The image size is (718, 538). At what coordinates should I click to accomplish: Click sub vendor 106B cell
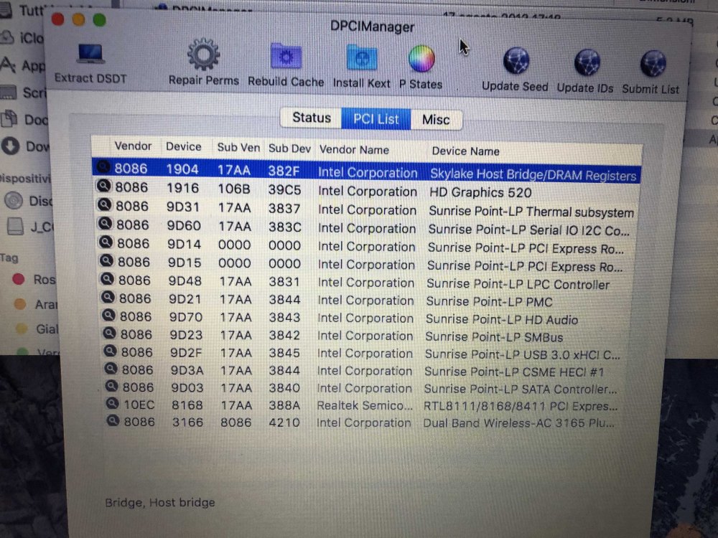click(233, 189)
